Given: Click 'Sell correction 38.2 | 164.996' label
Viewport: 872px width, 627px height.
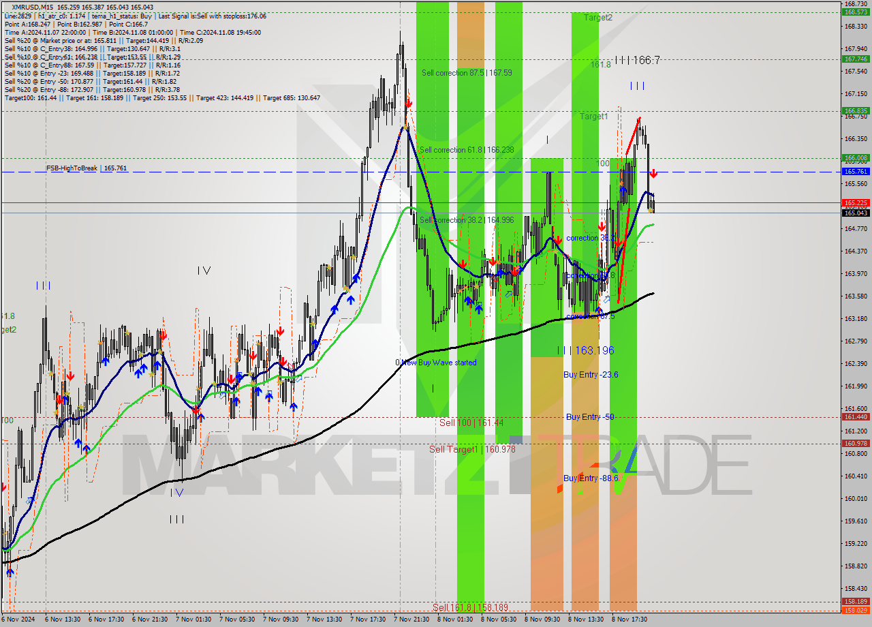Looking at the screenshot, I should click(467, 219).
